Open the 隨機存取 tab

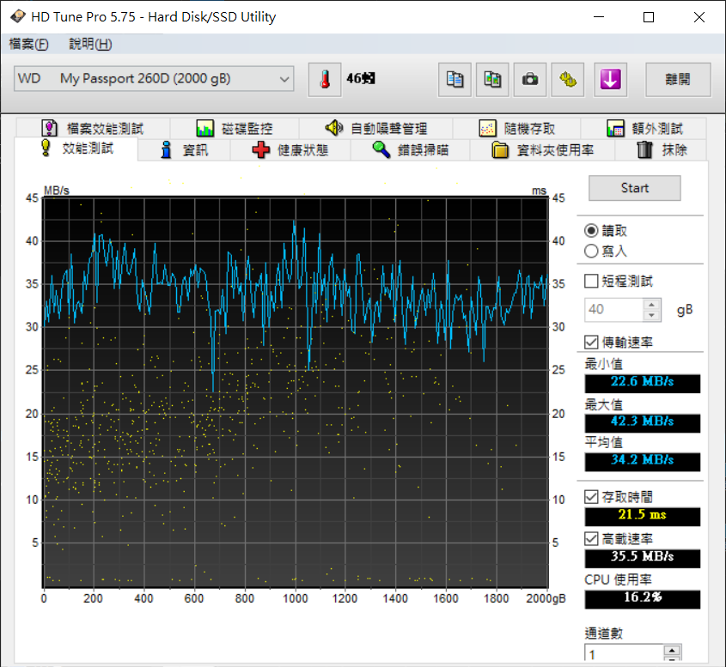pyautogui.click(x=516, y=128)
